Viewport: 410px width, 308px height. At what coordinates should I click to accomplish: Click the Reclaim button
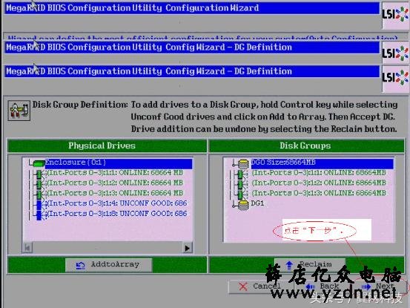310,265
